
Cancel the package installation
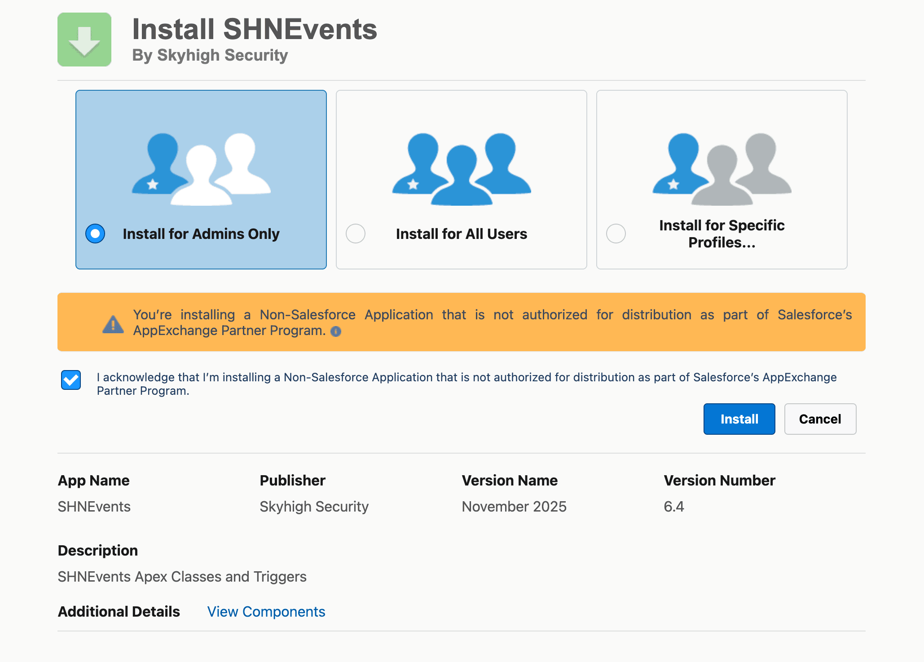(820, 419)
